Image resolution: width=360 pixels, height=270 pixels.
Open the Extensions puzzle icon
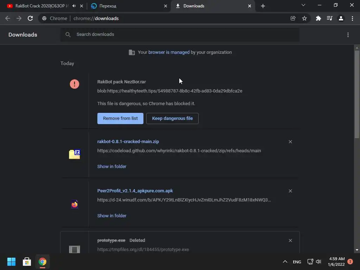point(318,18)
